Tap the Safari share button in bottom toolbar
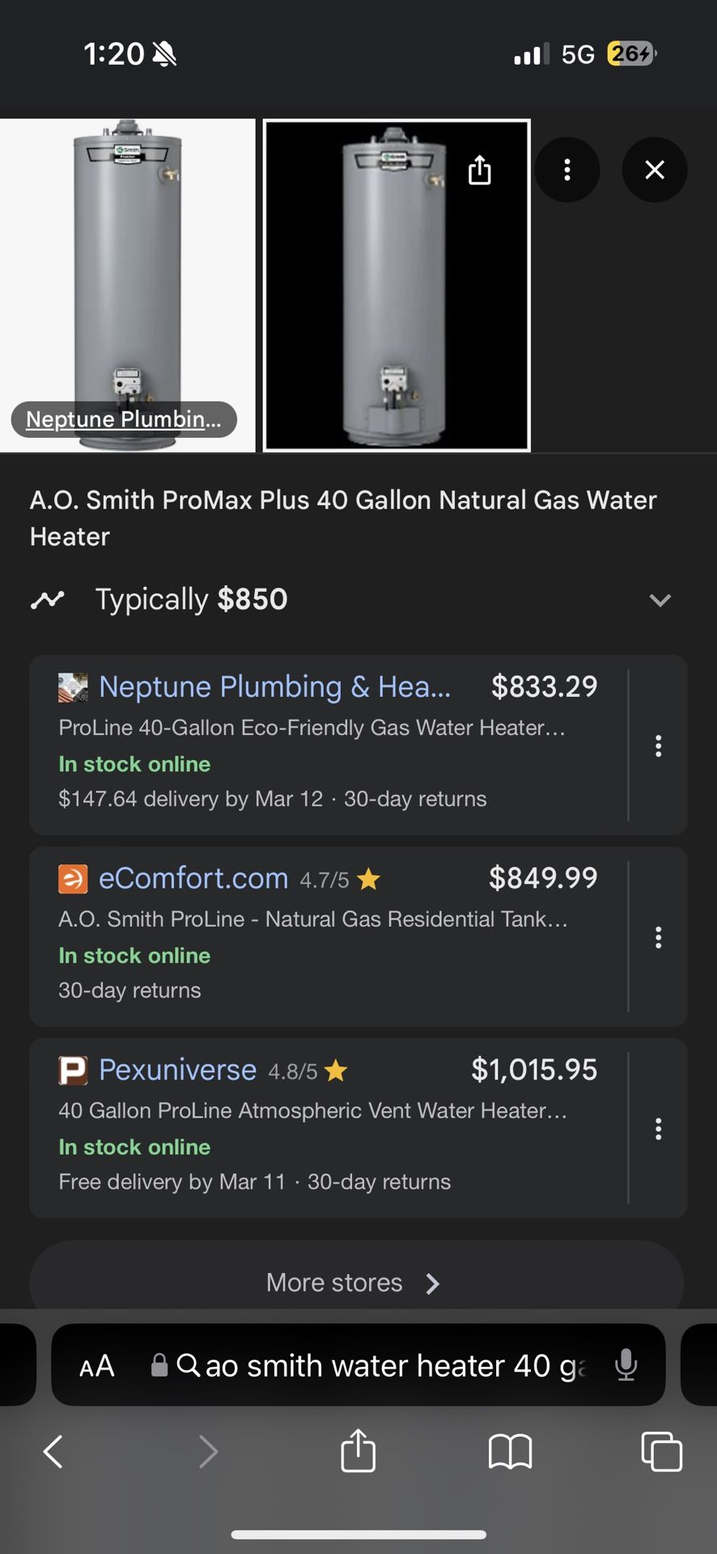The image size is (717, 1554). [x=358, y=1450]
